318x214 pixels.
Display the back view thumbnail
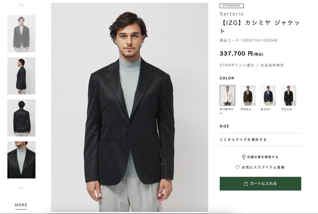tap(21, 118)
